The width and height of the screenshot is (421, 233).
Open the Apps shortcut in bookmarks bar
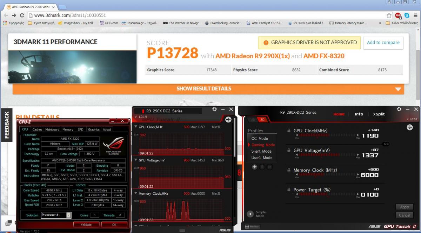pyautogui.click(x=13, y=23)
